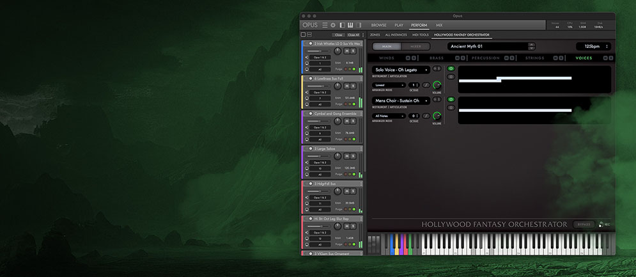This screenshot has width=636, height=277.
Task: Open the 125bpm tempo selector
Action: pos(593,46)
